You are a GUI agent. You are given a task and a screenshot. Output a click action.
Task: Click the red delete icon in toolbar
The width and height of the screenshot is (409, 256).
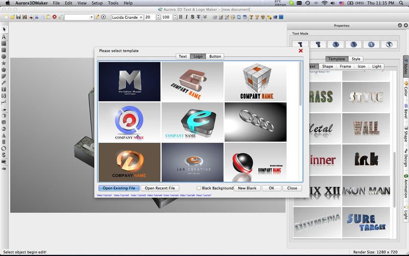54,17
